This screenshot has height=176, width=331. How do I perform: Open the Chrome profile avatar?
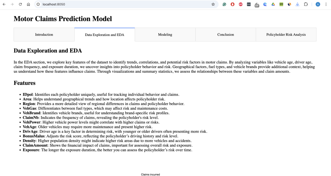pos(318,4)
